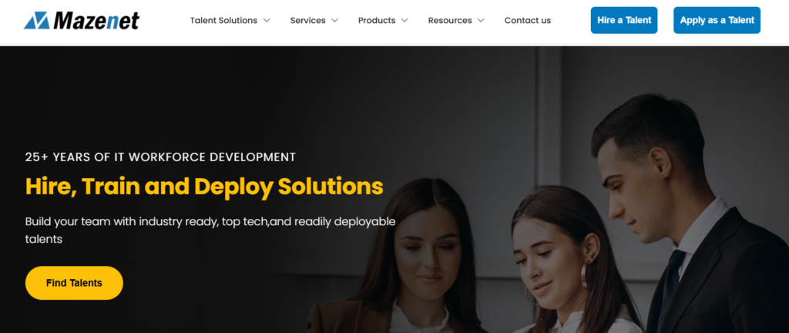Expand the chevron beside Resources
Viewport: 789px width, 333px height.
pos(481,21)
